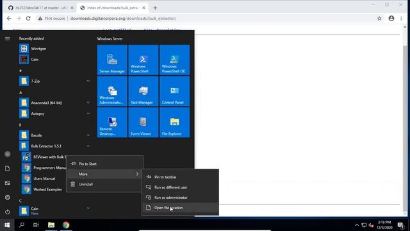
Task: Open the Worked Examples shortcut
Action: (44, 189)
